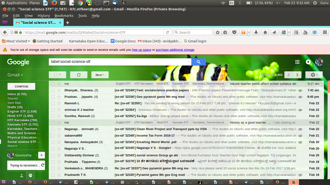Select checkbox for Sunitha, Ramesh message

pos(53,116)
